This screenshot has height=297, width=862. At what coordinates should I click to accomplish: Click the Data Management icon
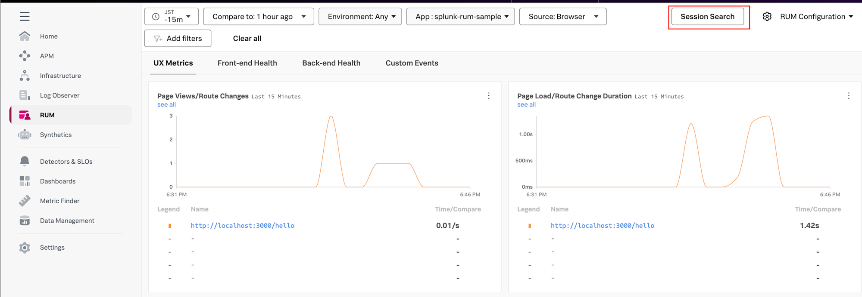coord(25,220)
